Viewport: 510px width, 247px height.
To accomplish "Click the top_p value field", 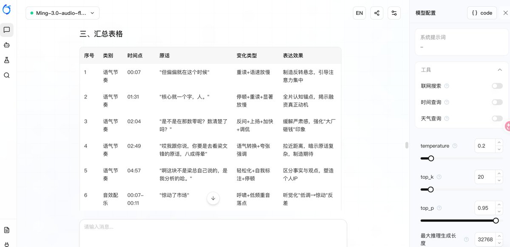I will [485, 208].
